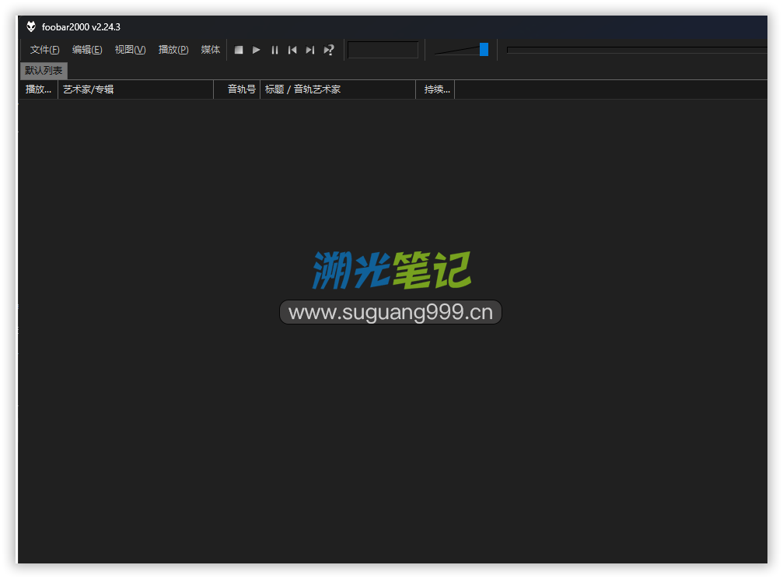
Task: Click the empty box beside playback buttons
Action: click(x=383, y=50)
